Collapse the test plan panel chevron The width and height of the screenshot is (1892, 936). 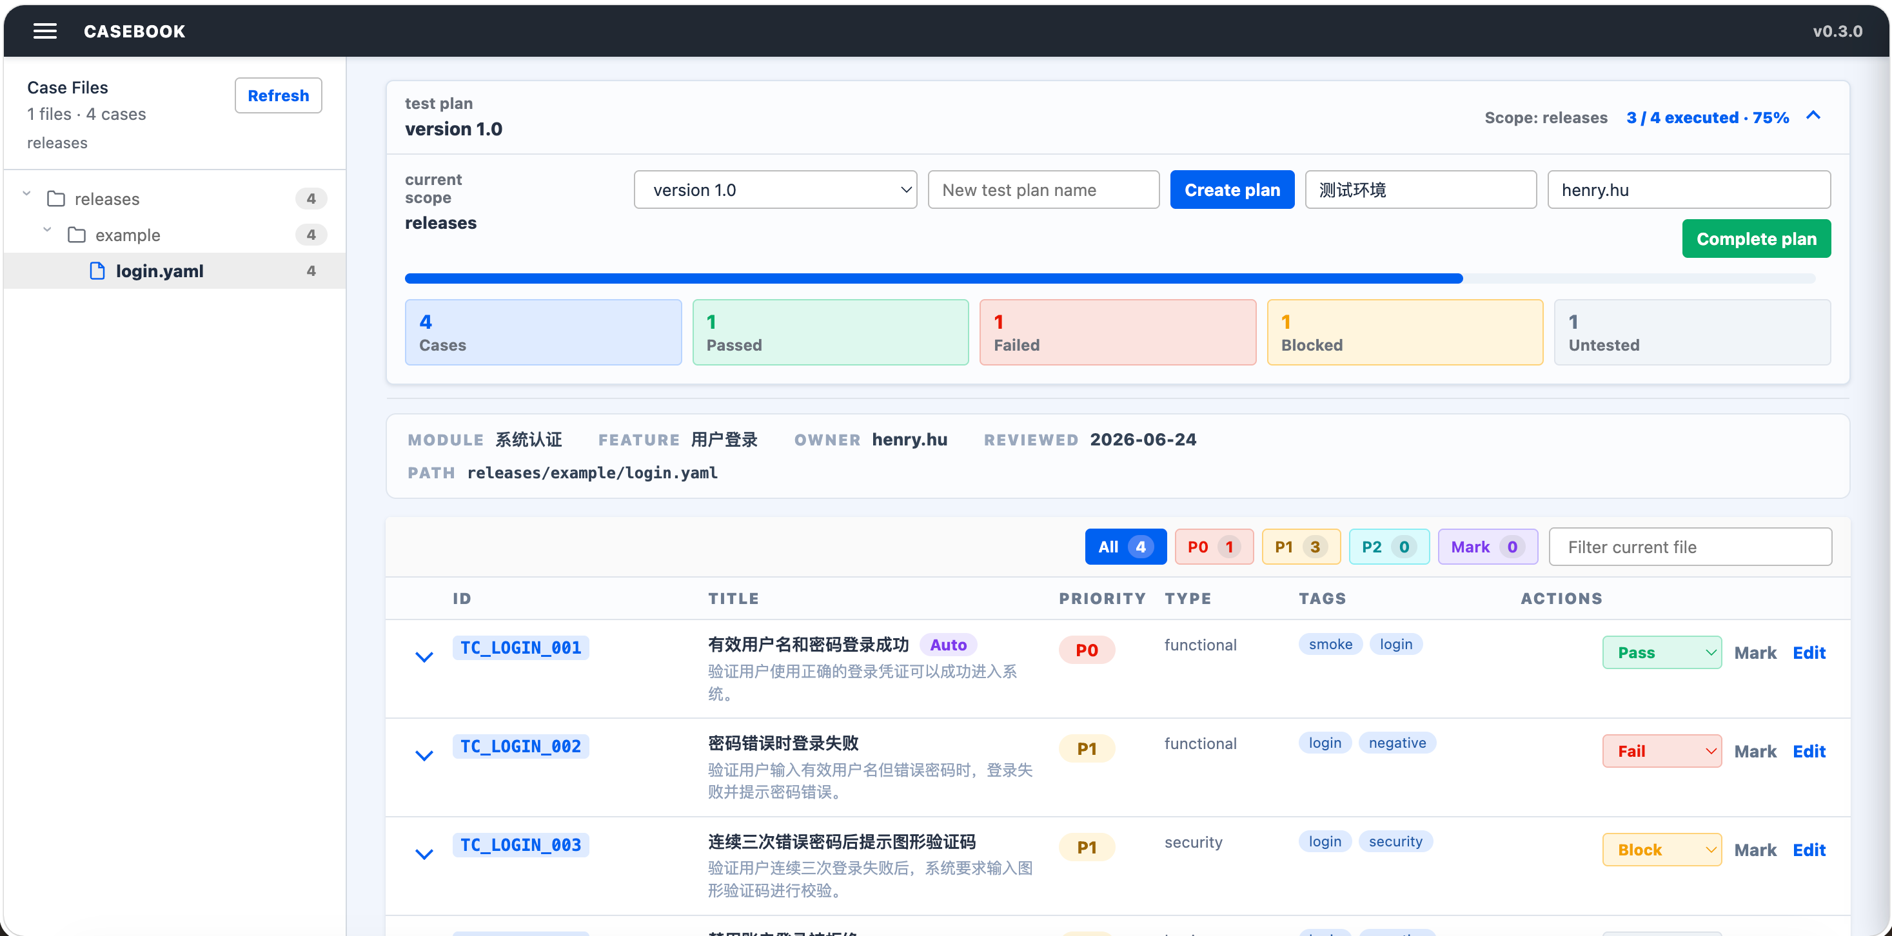pos(1813,116)
